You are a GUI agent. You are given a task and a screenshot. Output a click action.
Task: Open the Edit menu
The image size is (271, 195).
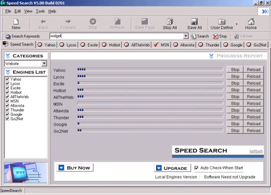tap(18, 12)
